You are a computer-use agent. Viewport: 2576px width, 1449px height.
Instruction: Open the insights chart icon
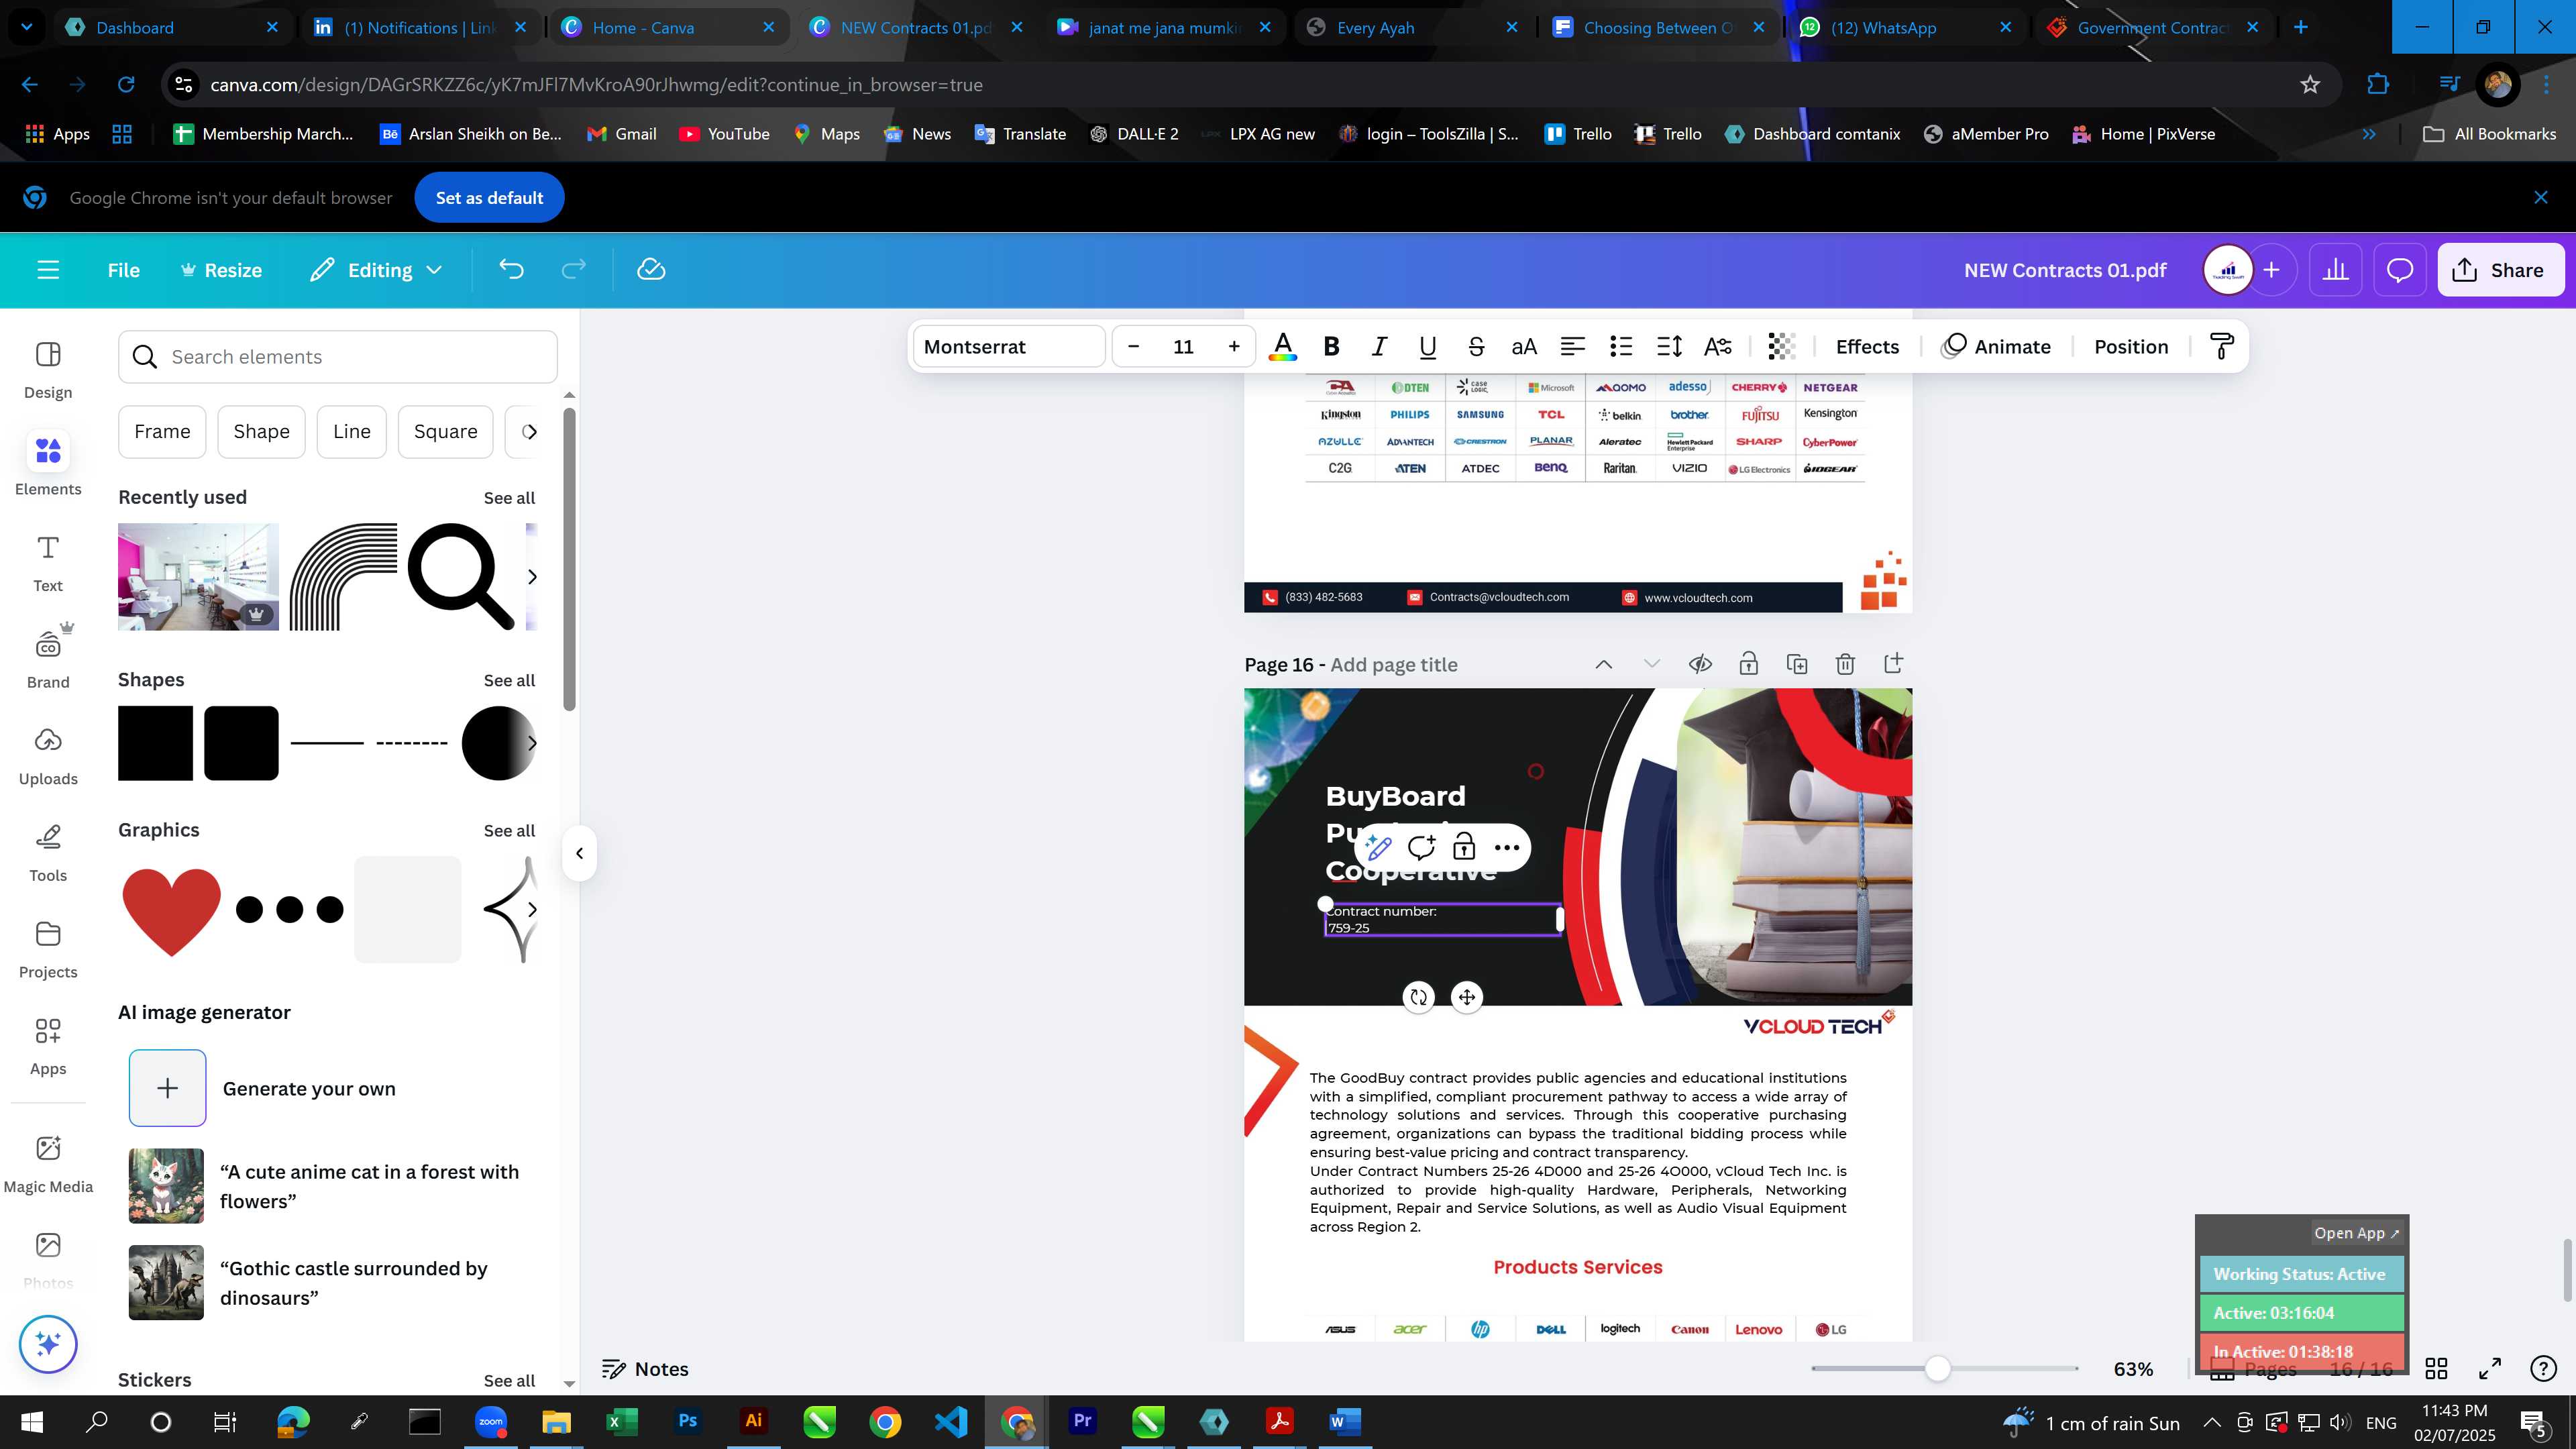point(2336,270)
